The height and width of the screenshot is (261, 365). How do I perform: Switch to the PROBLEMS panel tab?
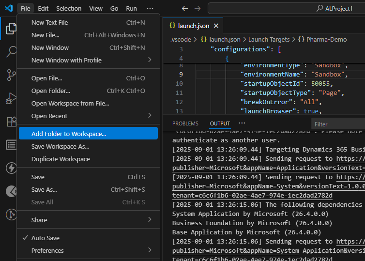(x=185, y=123)
